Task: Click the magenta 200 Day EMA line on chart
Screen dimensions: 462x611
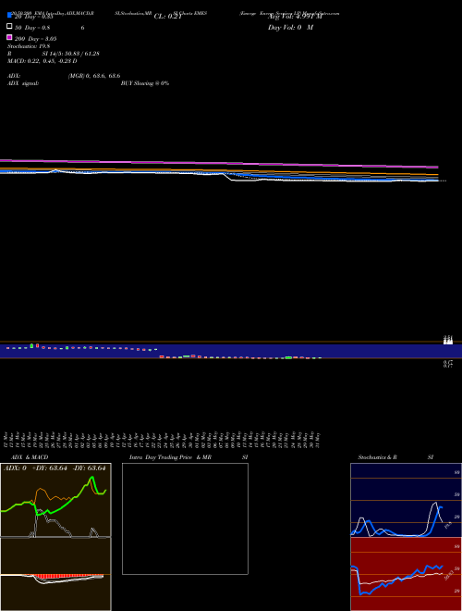Action: (218, 163)
